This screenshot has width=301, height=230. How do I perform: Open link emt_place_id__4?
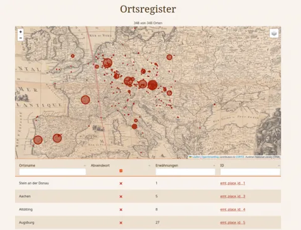(x=233, y=209)
